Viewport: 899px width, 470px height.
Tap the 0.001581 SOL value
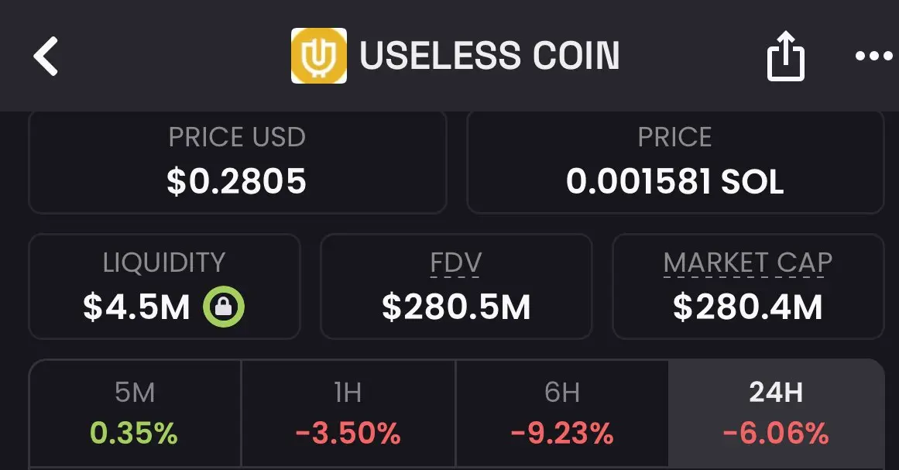click(x=674, y=182)
